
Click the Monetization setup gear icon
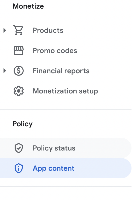(x=19, y=91)
